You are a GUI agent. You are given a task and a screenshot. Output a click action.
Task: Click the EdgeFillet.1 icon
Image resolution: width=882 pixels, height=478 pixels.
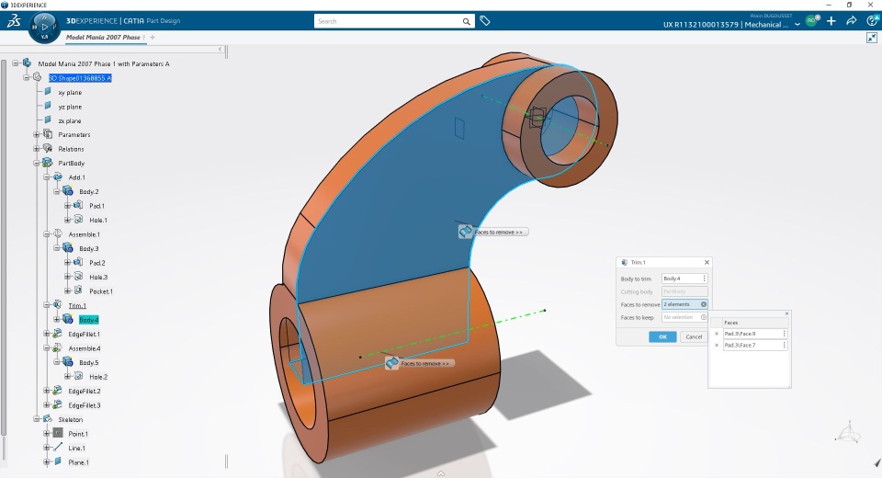point(57,334)
